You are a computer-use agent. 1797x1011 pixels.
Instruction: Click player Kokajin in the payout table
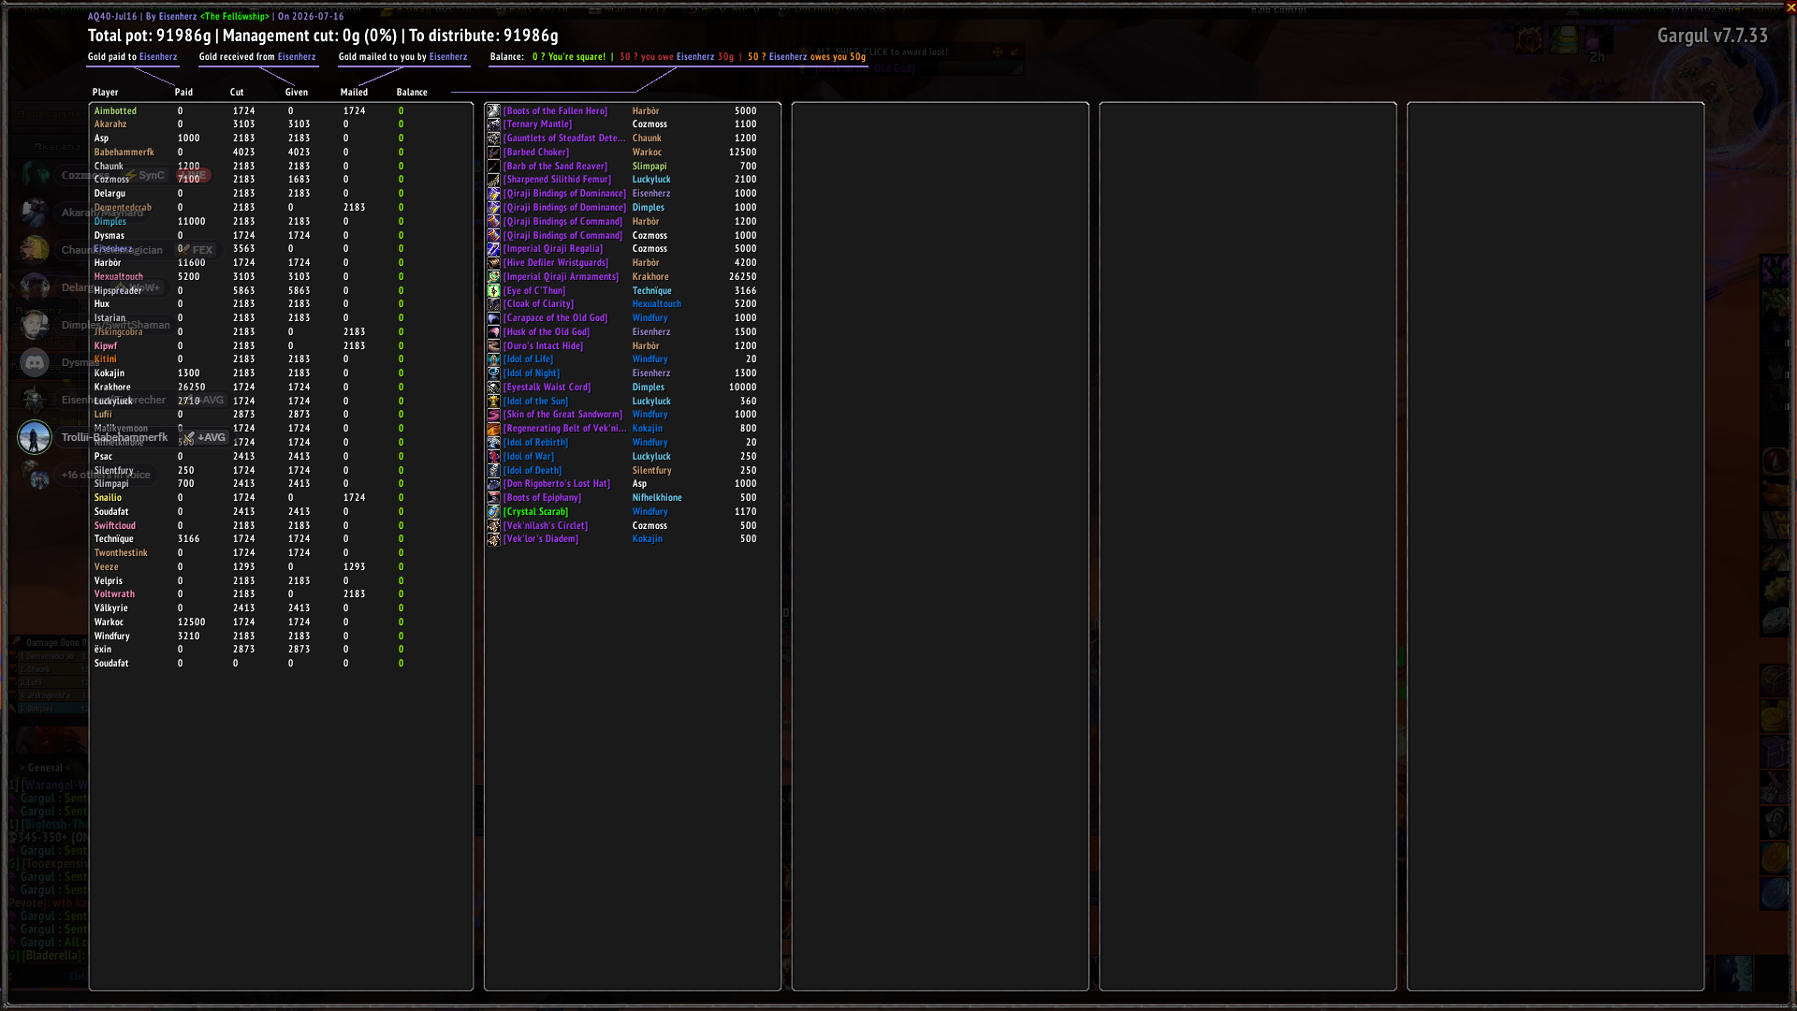110,374
